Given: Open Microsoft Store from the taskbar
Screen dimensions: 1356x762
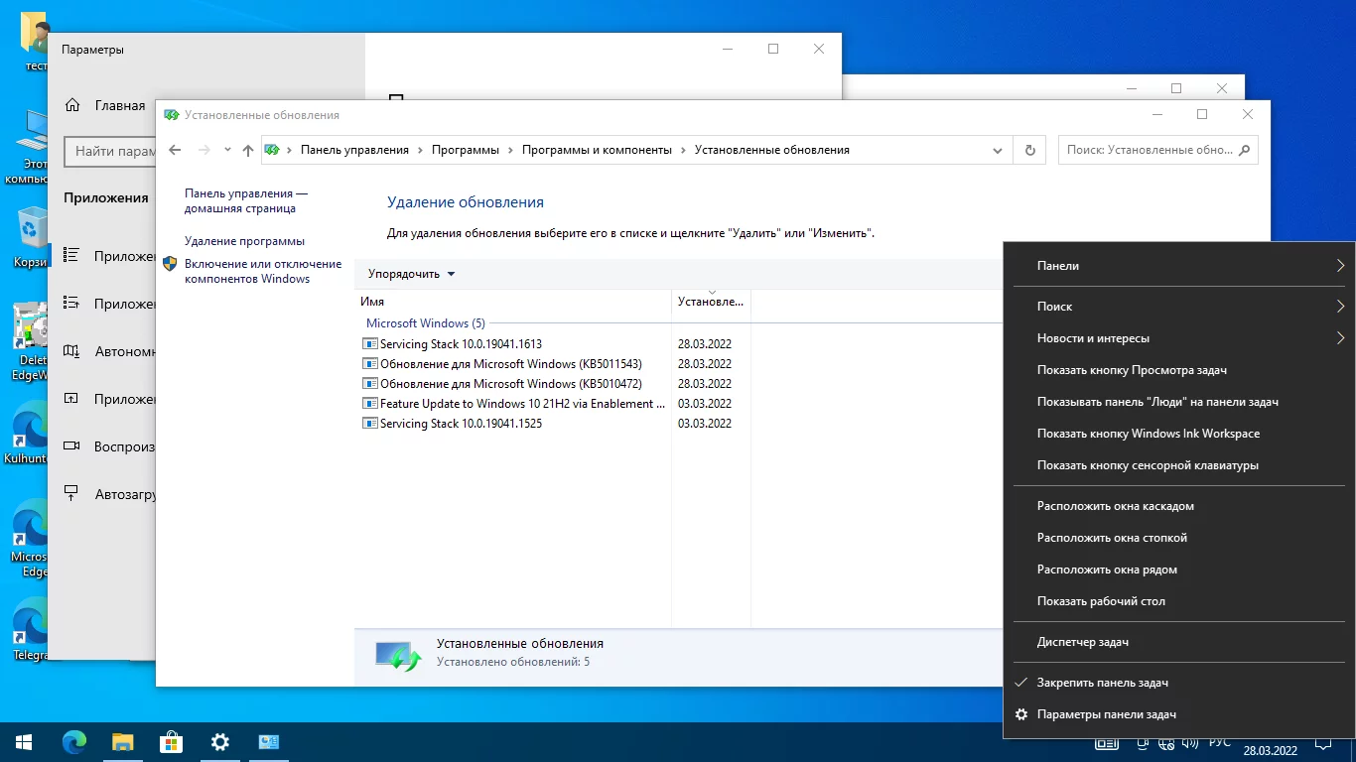Looking at the screenshot, I should (171, 741).
